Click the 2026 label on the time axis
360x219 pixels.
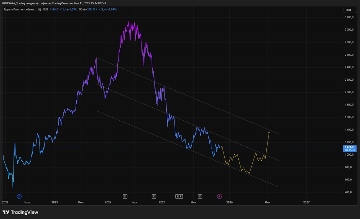pyautogui.click(x=229, y=202)
